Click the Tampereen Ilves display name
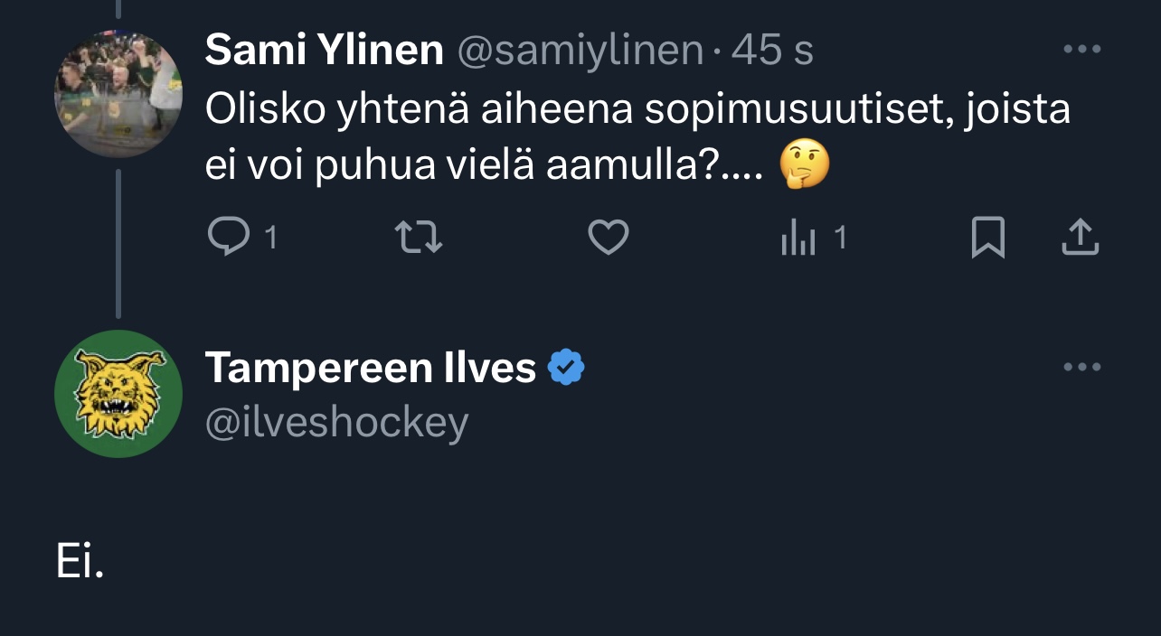This screenshot has width=1161, height=636. pyautogui.click(x=371, y=368)
